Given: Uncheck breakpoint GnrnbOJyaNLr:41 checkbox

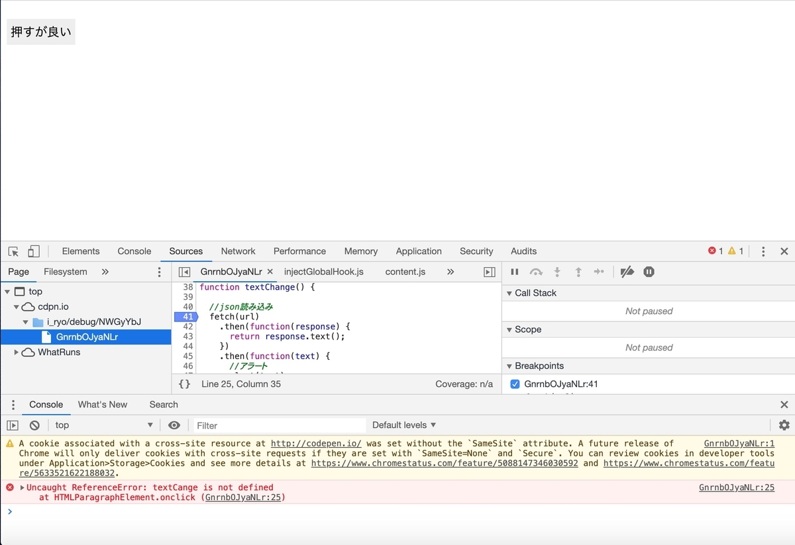Looking at the screenshot, I should point(515,384).
